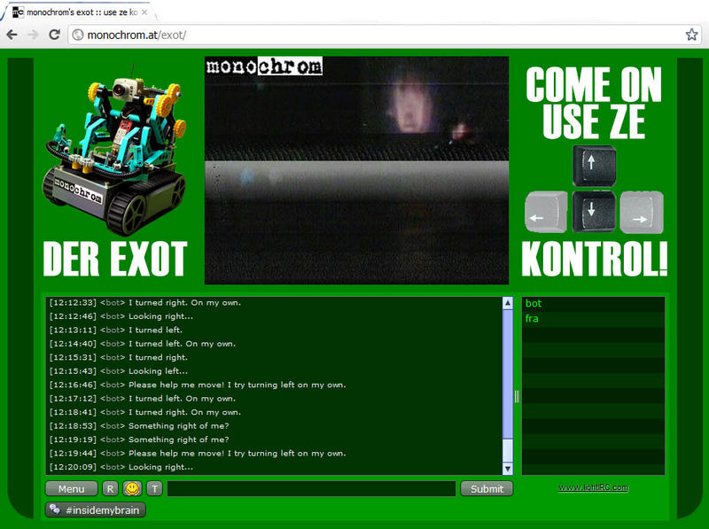Click the chat message input field
Image resolution: width=709 pixels, height=529 pixels.
click(311, 488)
